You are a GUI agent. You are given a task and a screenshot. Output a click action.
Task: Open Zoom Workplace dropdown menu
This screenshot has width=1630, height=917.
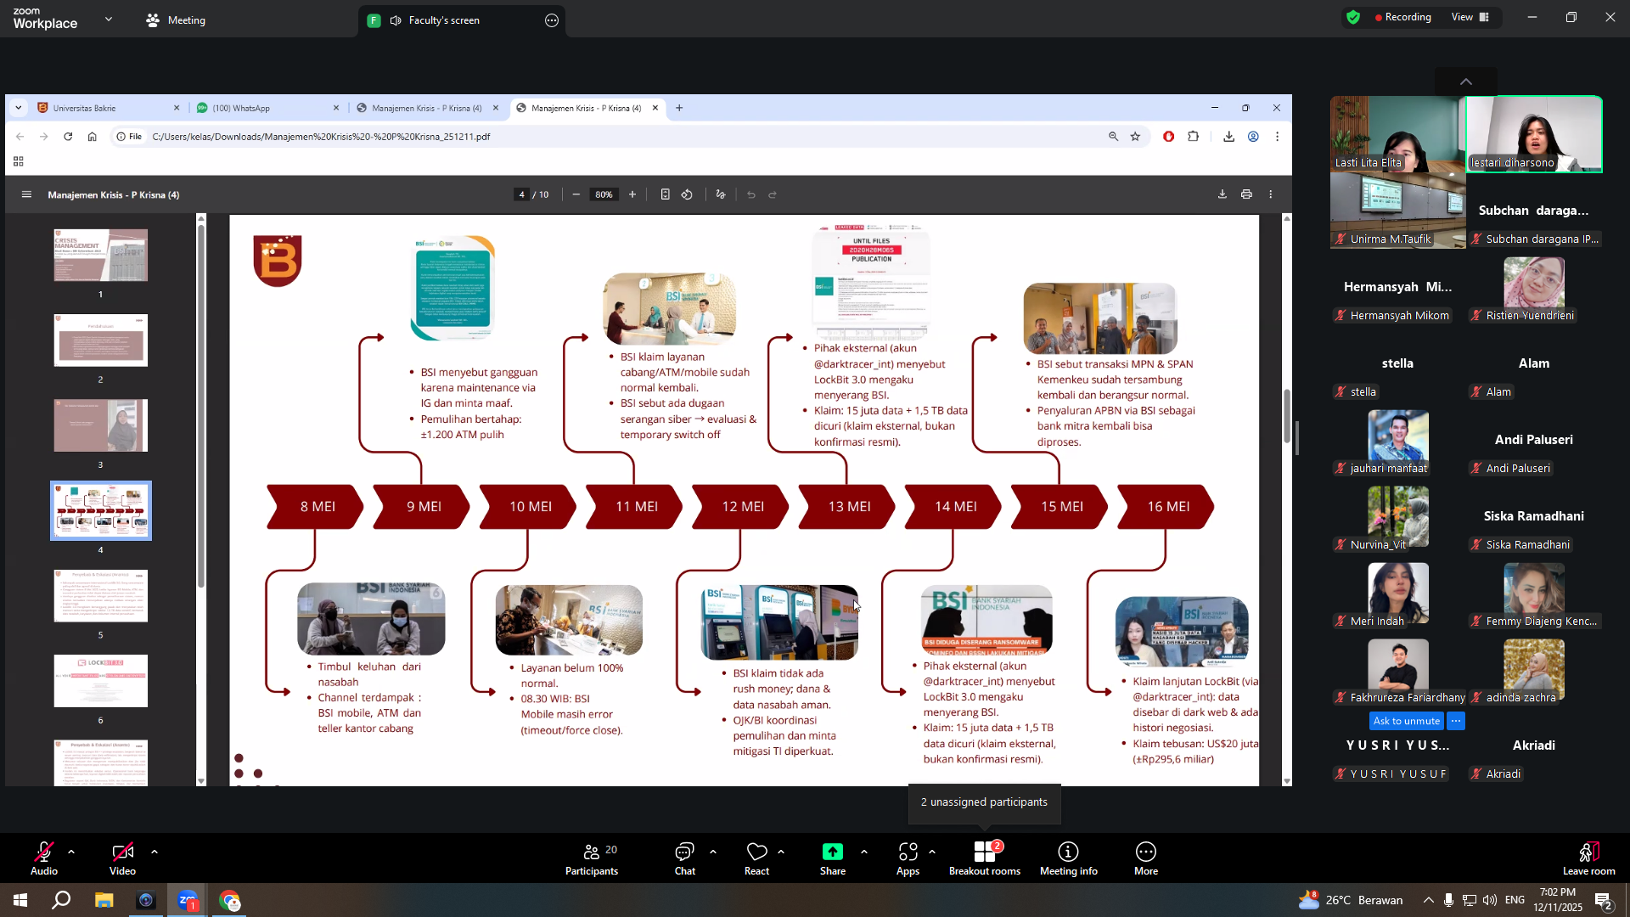pyautogui.click(x=109, y=19)
